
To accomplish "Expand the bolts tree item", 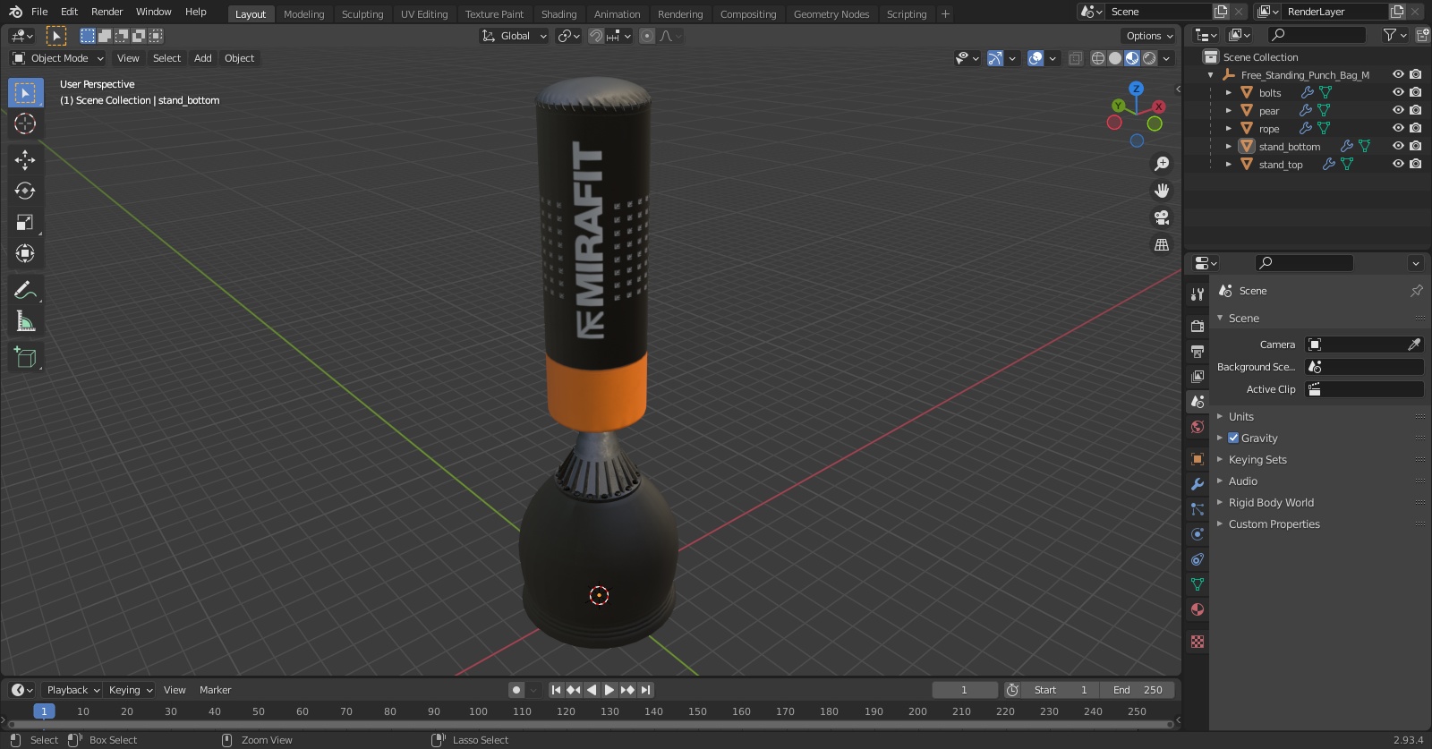I will [x=1229, y=92].
